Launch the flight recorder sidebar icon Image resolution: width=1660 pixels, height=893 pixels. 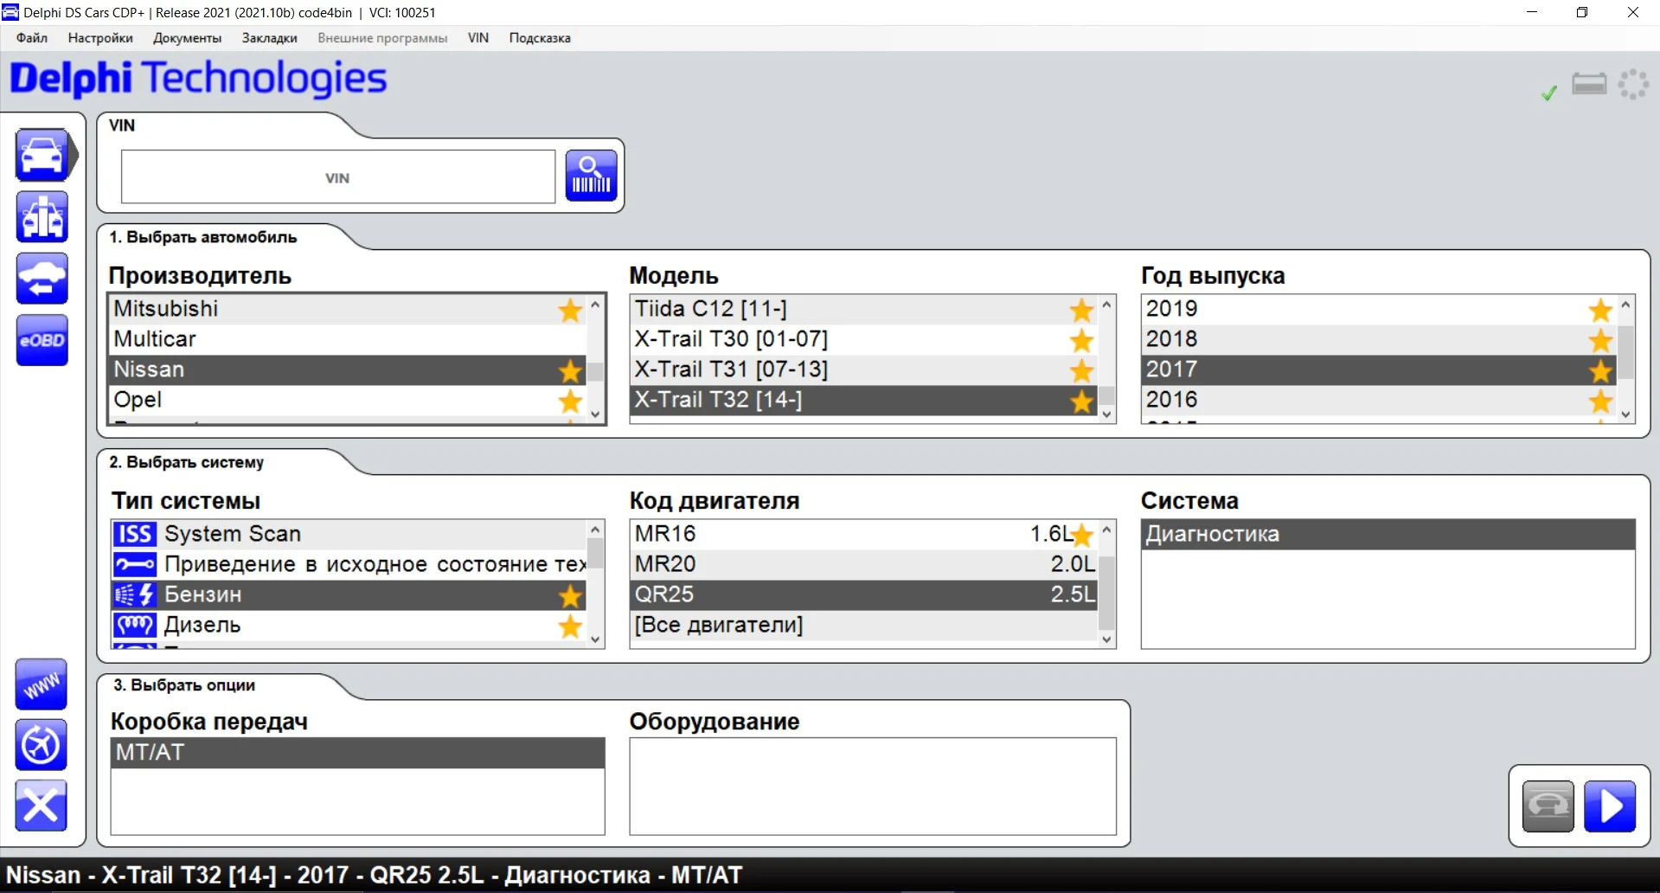click(41, 745)
